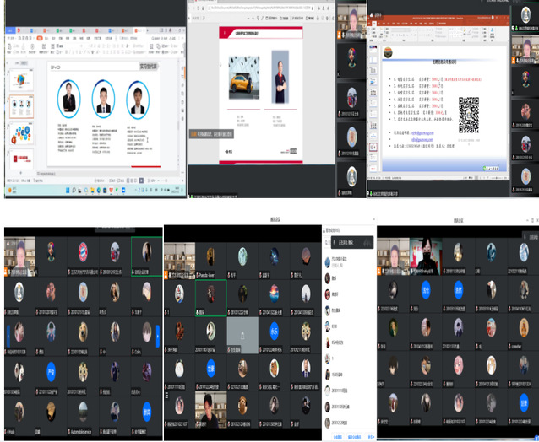Image resolution: width=539 pixels, height=442 pixels.
Task: Click the AutomobileService participant tile
Action: click(82, 413)
